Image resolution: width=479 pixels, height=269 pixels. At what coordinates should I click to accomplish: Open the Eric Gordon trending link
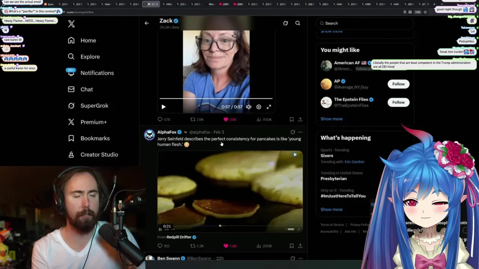[354, 162]
